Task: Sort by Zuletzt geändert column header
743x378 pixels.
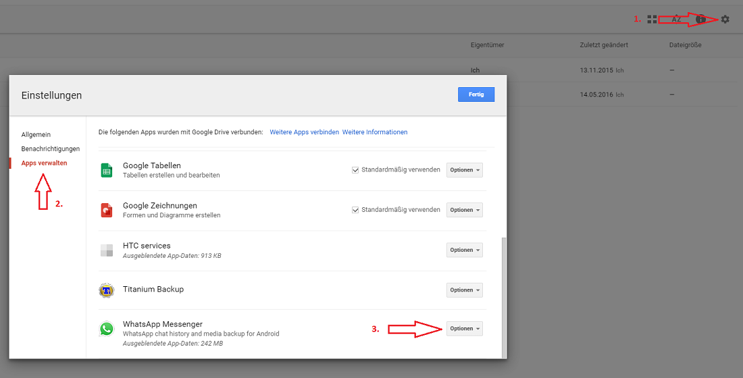Action: point(604,45)
